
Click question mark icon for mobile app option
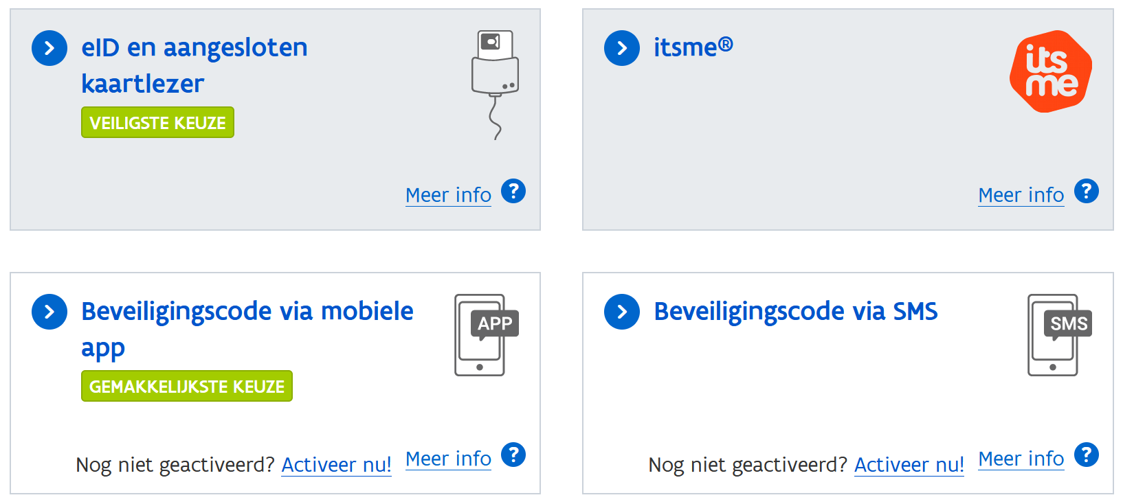513,455
